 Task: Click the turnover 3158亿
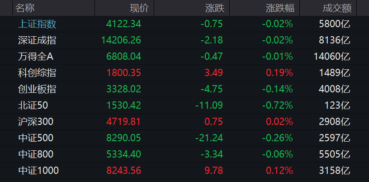(x=335, y=170)
